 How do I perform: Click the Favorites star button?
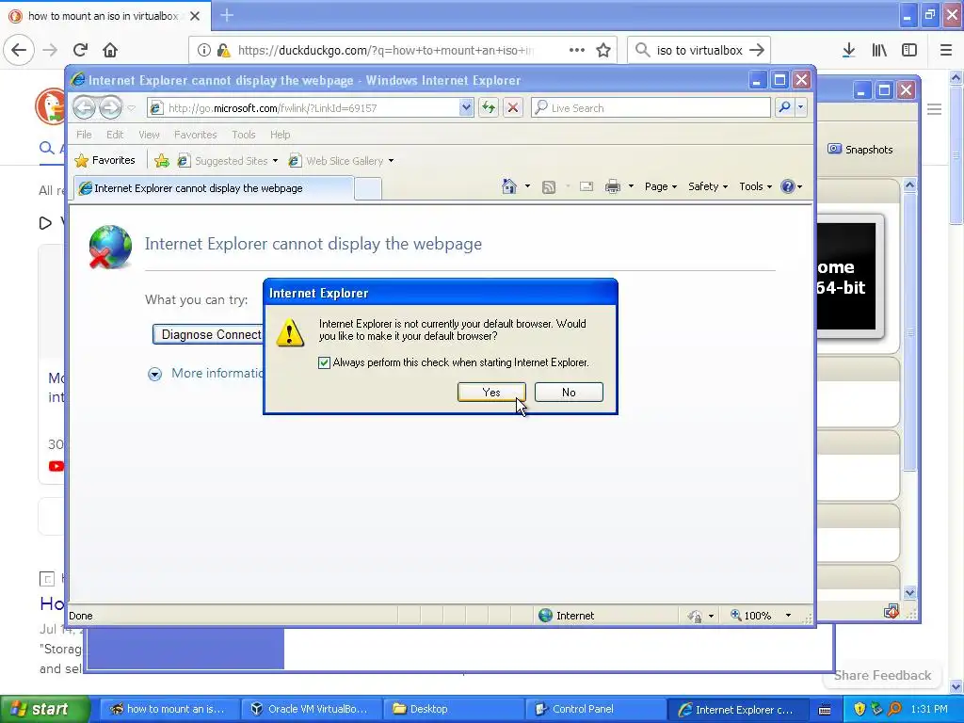pyautogui.click(x=104, y=160)
